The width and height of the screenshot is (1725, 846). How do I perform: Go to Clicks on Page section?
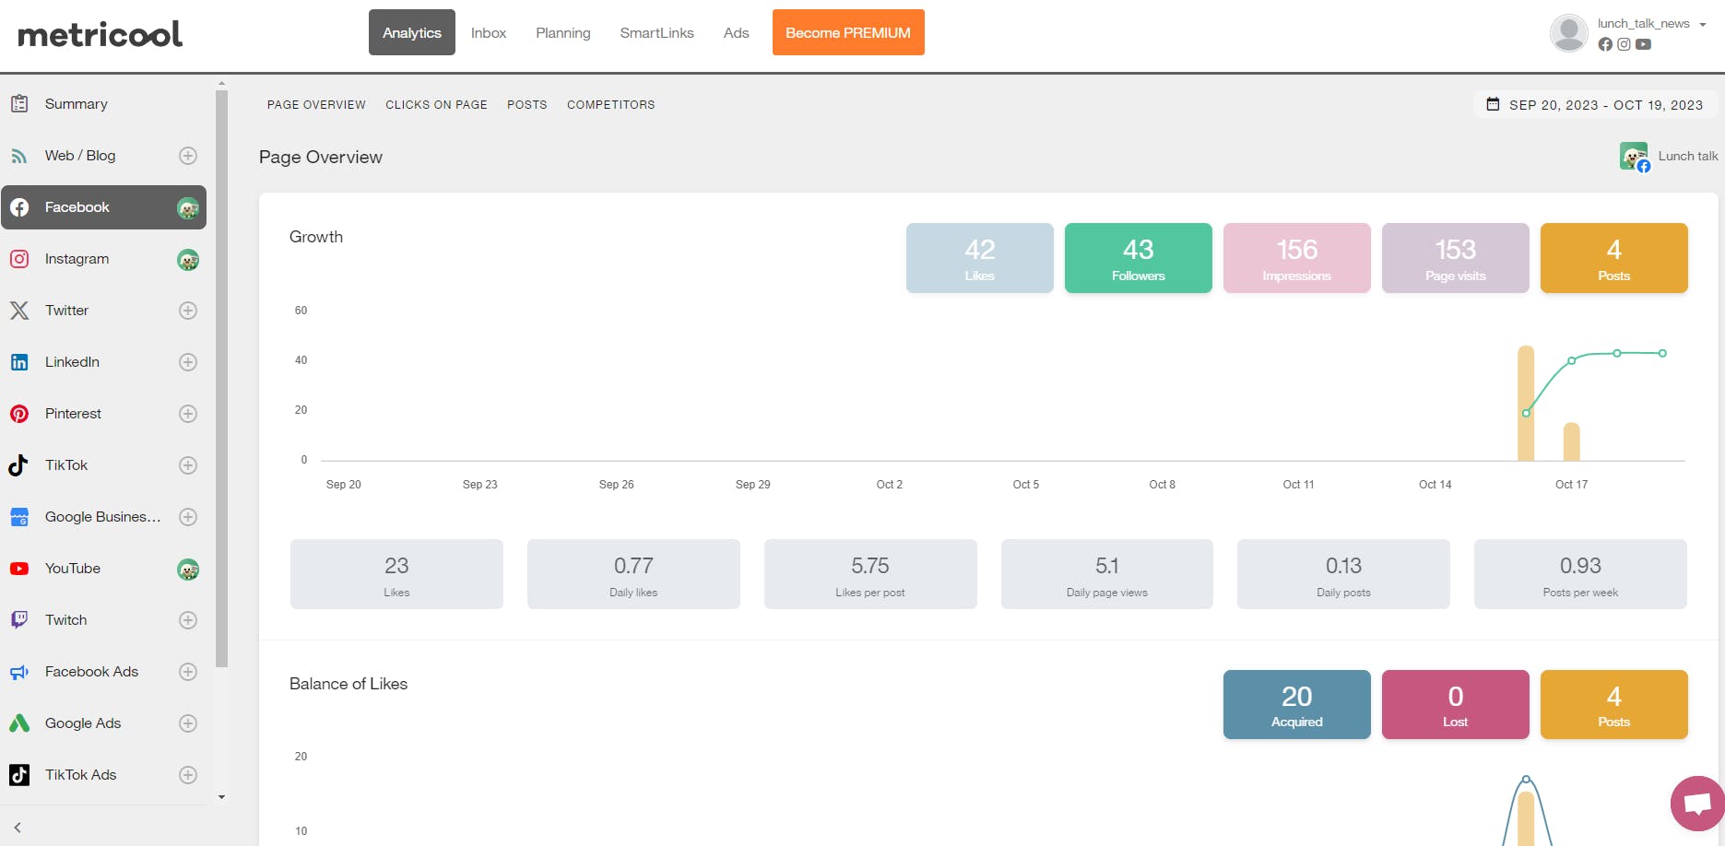coord(436,105)
